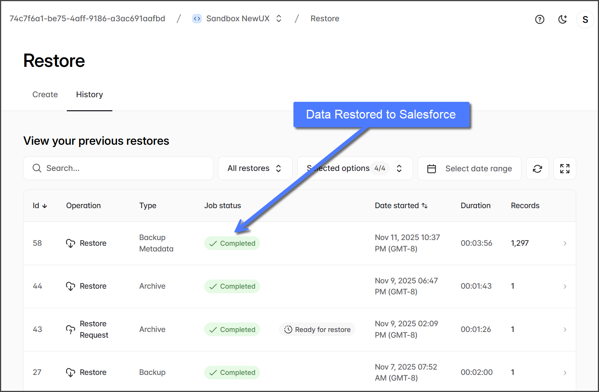Image resolution: width=599 pixels, height=392 pixels.
Task: Click the organization ID breadcrumb link
Action: pyautogui.click(x=87, y=19)
